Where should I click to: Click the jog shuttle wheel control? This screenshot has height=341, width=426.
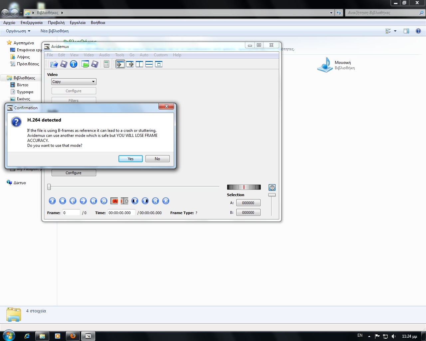coord(244,187)
